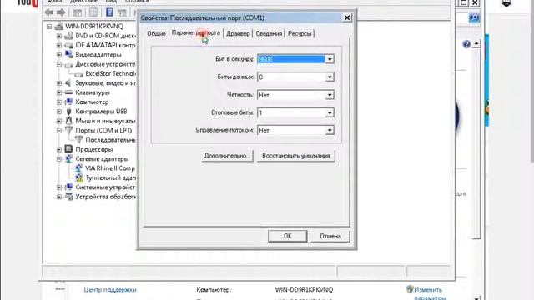The image size is (534, 300).
Task: Click the Системные устройства icon
Action: click(68, 187)
